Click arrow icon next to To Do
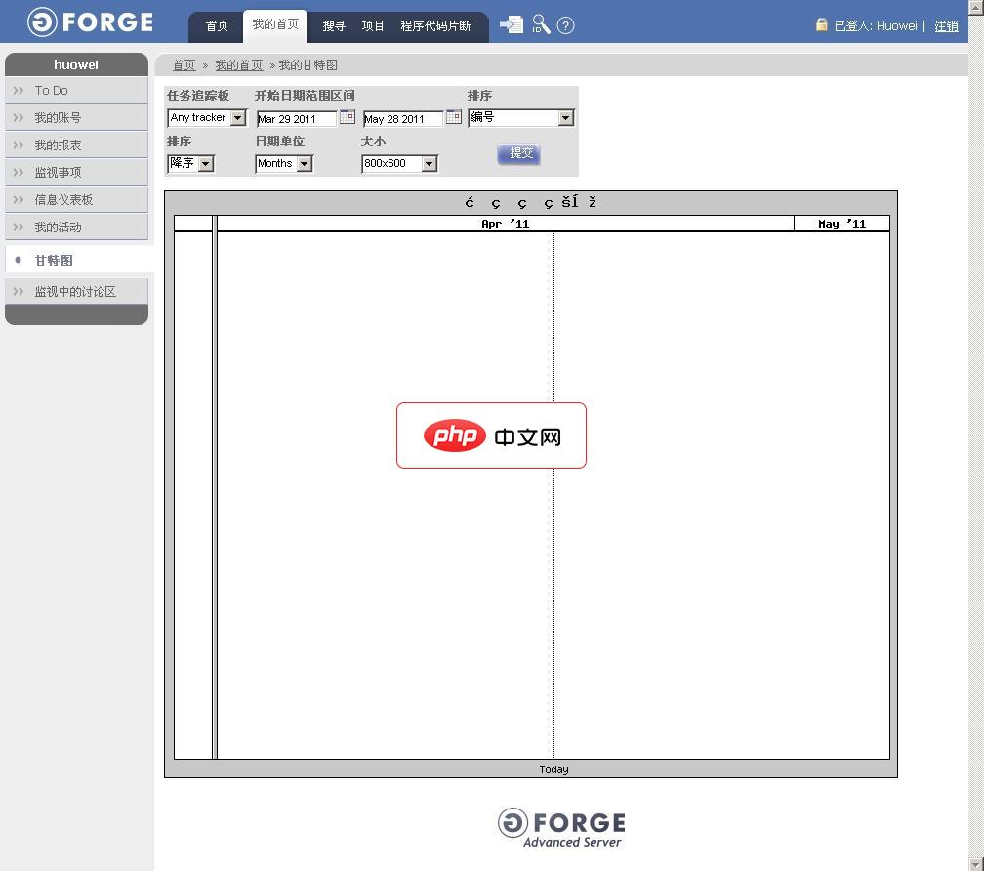 19,91
